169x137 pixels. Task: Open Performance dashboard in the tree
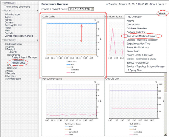[18, 63]
